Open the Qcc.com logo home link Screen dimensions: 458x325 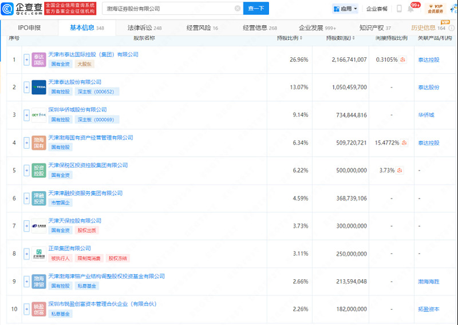click(x=22, y=9)
